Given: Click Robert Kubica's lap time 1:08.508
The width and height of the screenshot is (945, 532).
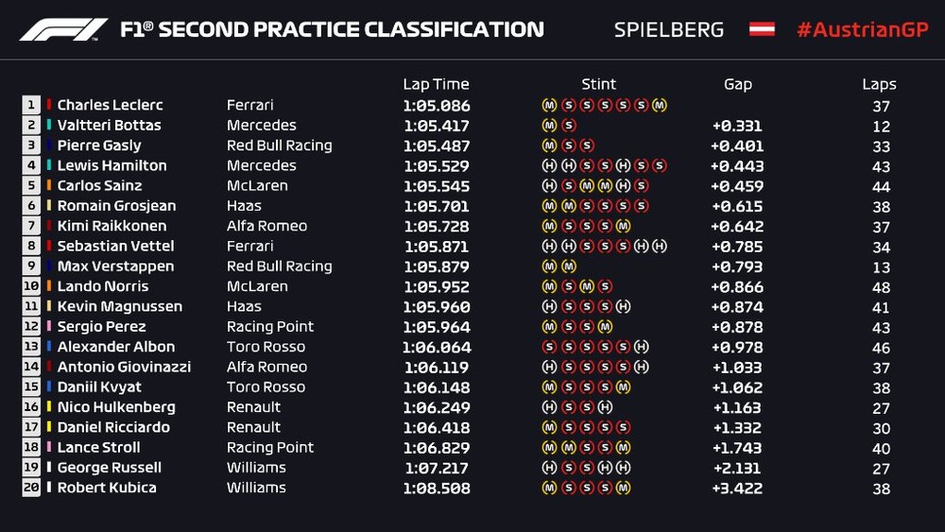Looking at the screenshot, I should (436, 488).
